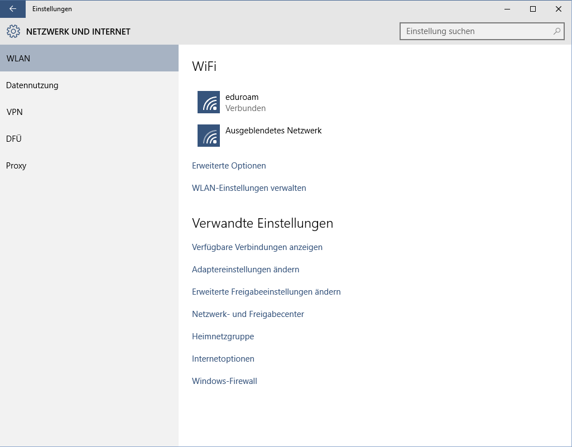Open the Heimnetzgruppe link
Screen dimensions: 572x447
click(223, 337)
